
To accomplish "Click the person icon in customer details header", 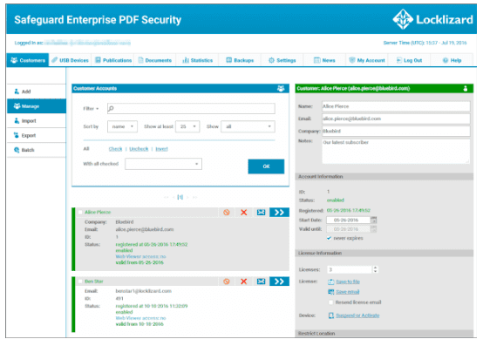I will [466, 89].
